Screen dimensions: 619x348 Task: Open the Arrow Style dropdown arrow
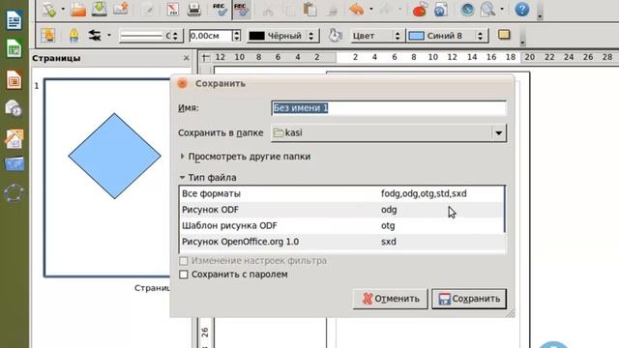109,36
